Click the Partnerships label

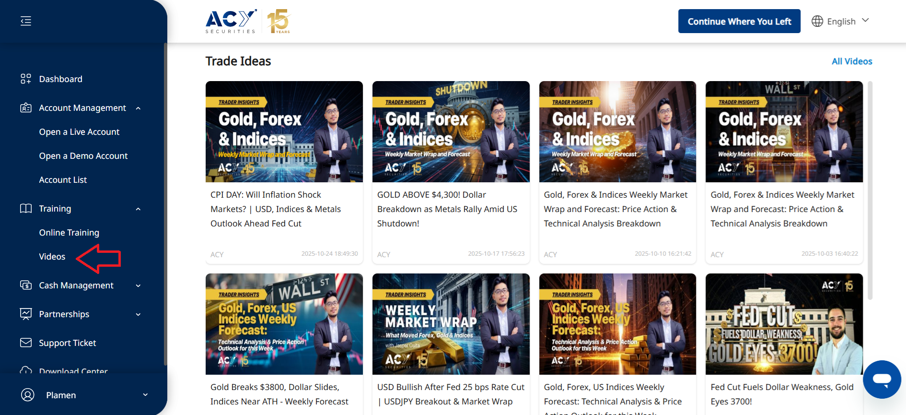64,314
